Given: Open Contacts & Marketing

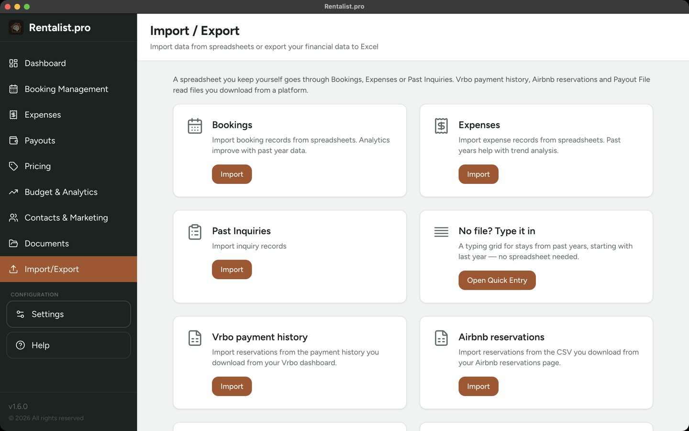Looking at the screenshot, I should point(68,218).
